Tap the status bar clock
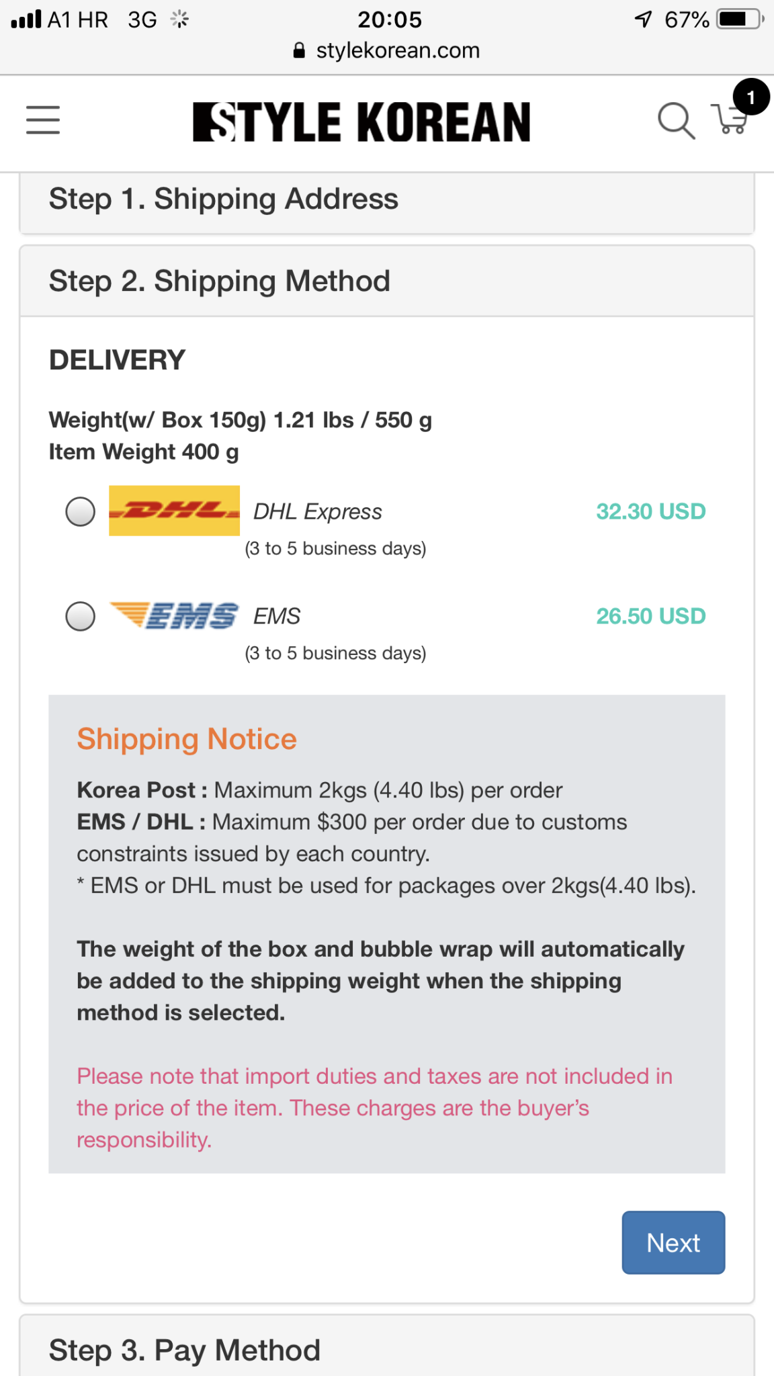 [389, 19]
